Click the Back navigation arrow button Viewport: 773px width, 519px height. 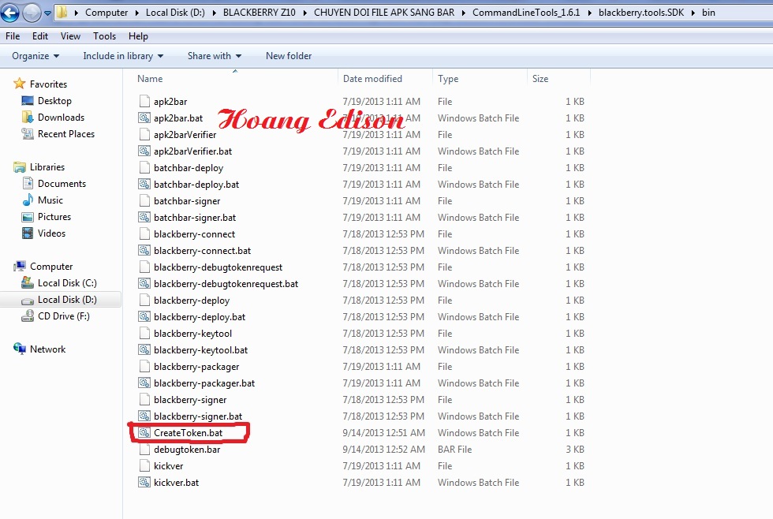[9, 12]
